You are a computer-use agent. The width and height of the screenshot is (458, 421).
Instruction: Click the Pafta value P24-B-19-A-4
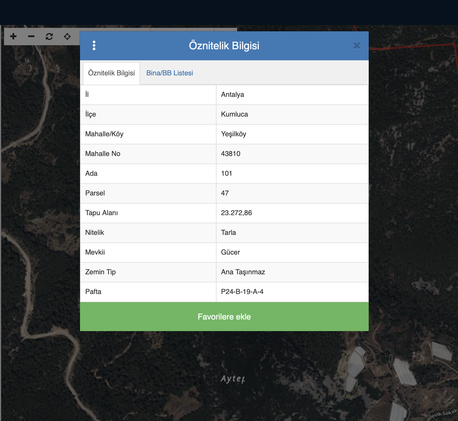[x=242, y=292]
